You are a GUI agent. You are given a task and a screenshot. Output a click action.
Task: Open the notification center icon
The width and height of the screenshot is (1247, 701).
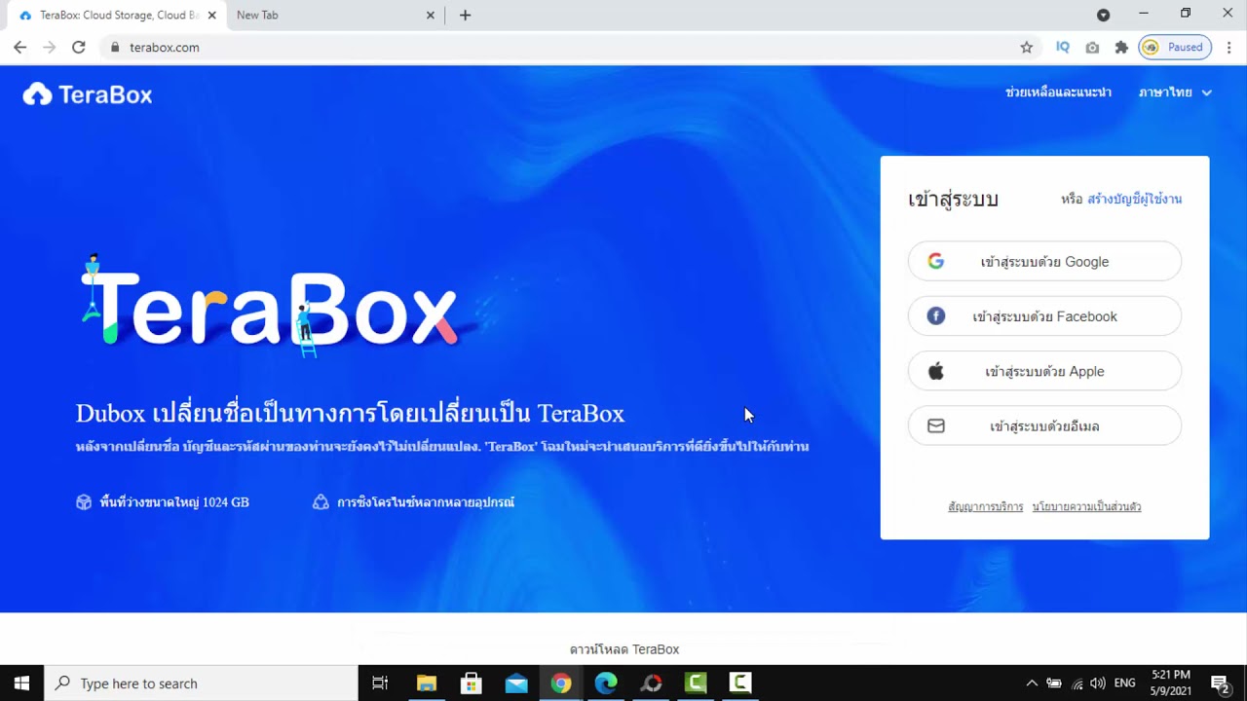click(1220, 683)
